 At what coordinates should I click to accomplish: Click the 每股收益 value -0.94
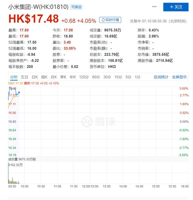tap(31, 55)
